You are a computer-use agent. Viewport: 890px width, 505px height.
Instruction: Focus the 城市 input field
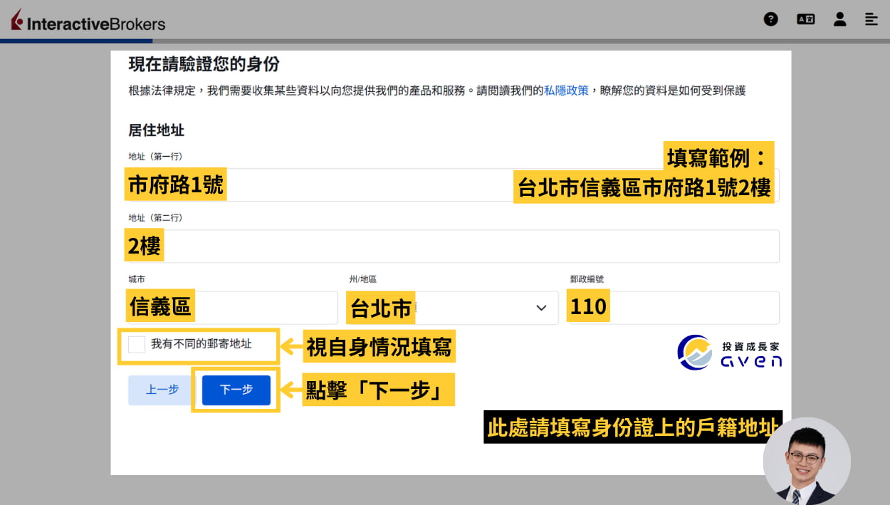[x=232, y=308]
